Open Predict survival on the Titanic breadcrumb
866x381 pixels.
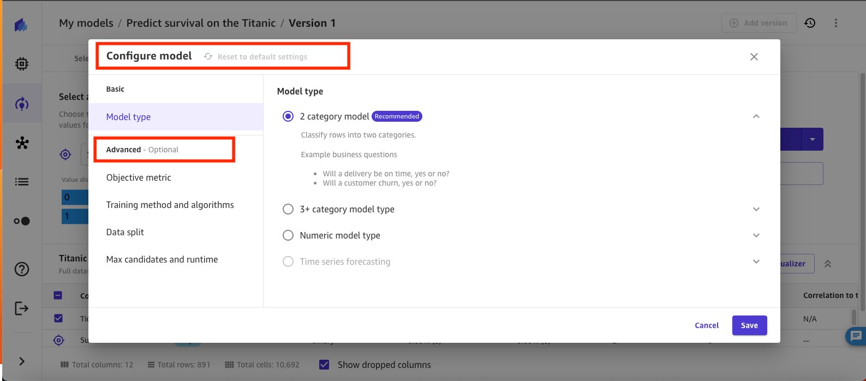201,23
